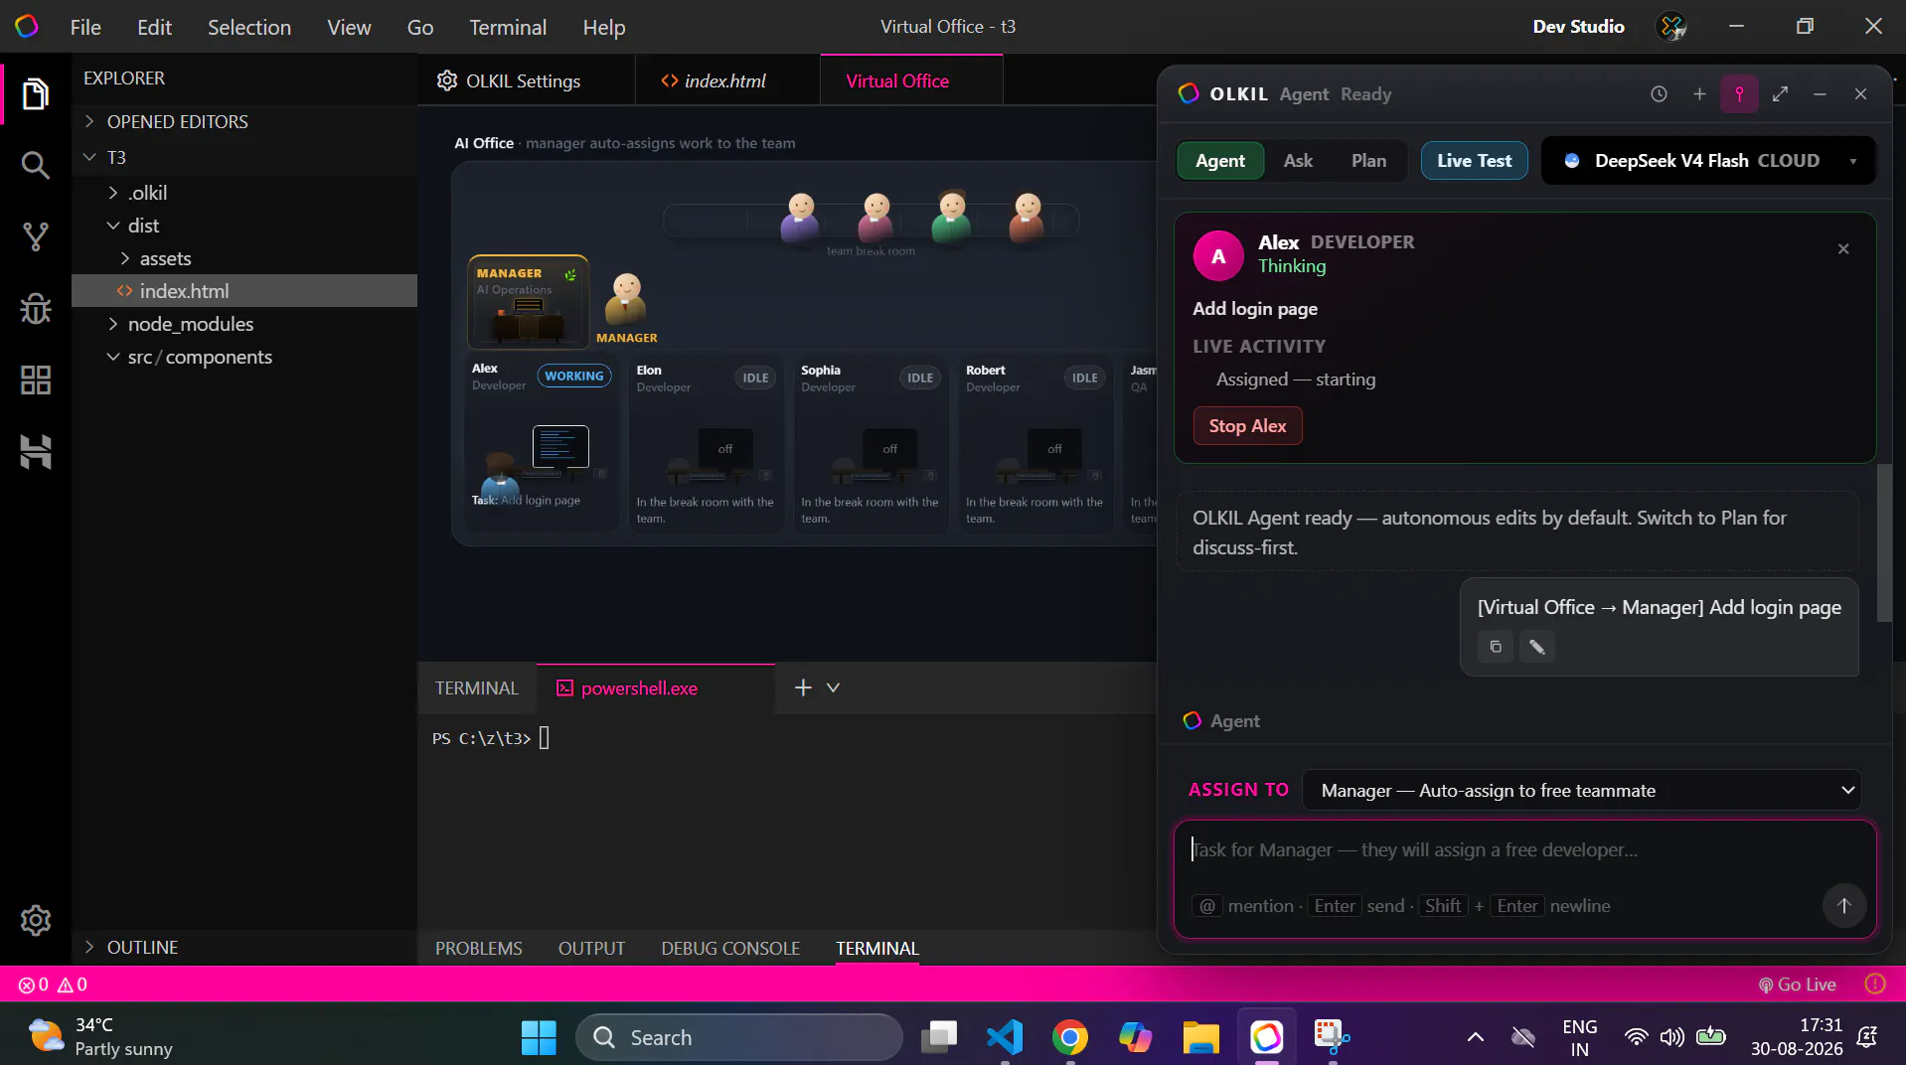Click Alex's WORKING status badge
Screen dimensions: 1906x1065
click(x=574, y=377)
